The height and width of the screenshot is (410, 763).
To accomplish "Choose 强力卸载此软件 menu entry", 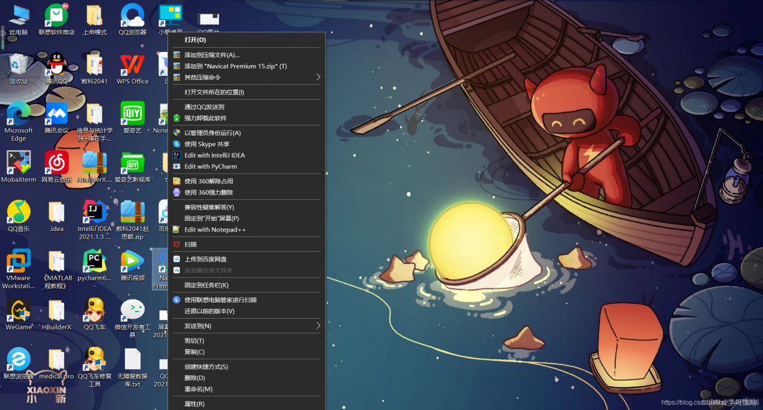I will (x=247, y=118).
